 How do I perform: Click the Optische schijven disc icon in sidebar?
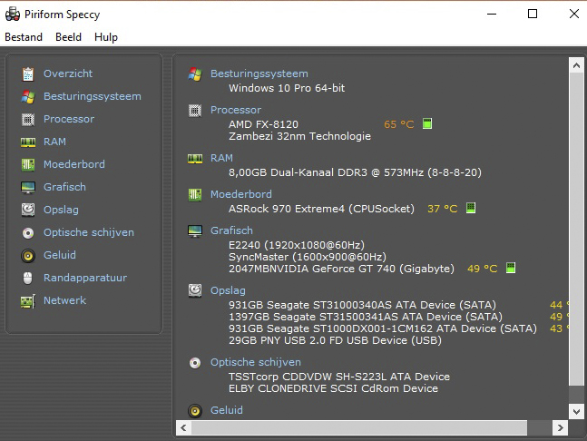[27, 232]
